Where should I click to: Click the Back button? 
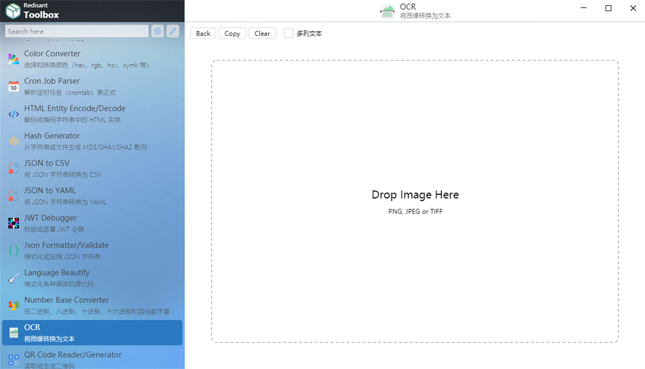click(x=203, y=33)
